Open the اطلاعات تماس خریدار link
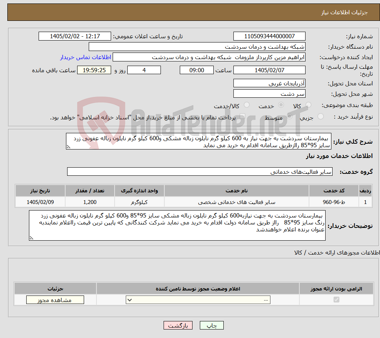 [86, 57]
